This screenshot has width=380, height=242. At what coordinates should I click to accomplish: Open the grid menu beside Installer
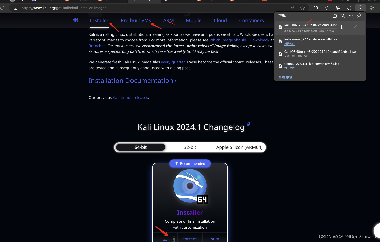75,20
